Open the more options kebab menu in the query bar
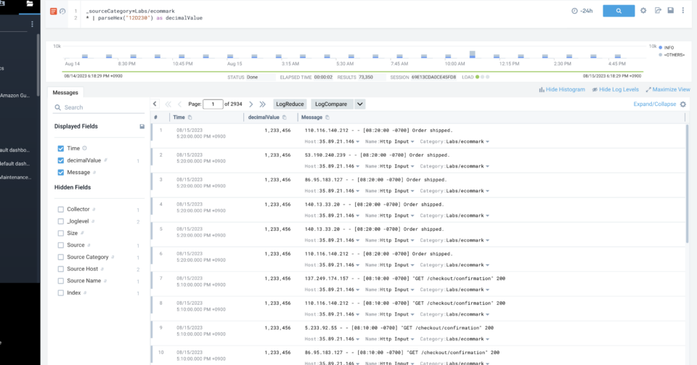697x365 pixels. 683,10
